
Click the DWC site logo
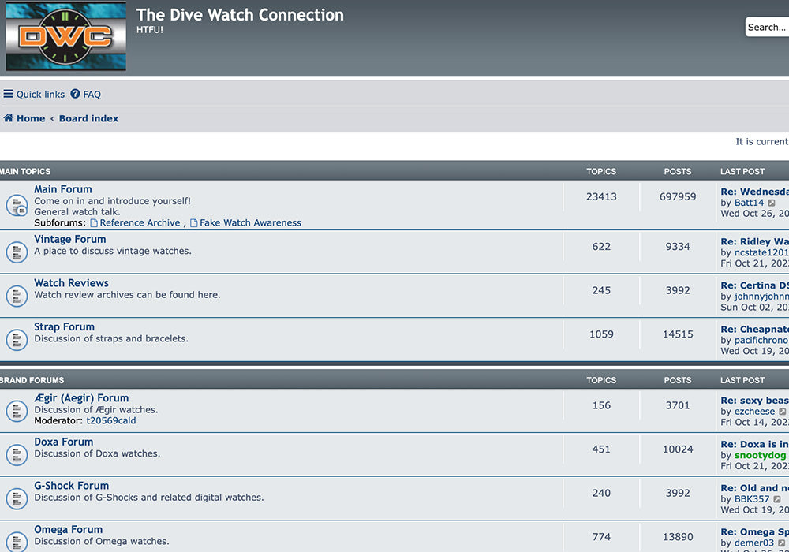click(x=66, y=37)
